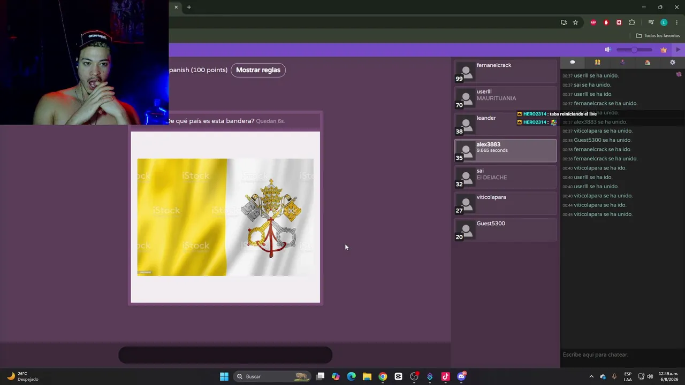Open the Chrome three-dot menu
The width and height of the screenshot is (685, 385).
[676, 22]
